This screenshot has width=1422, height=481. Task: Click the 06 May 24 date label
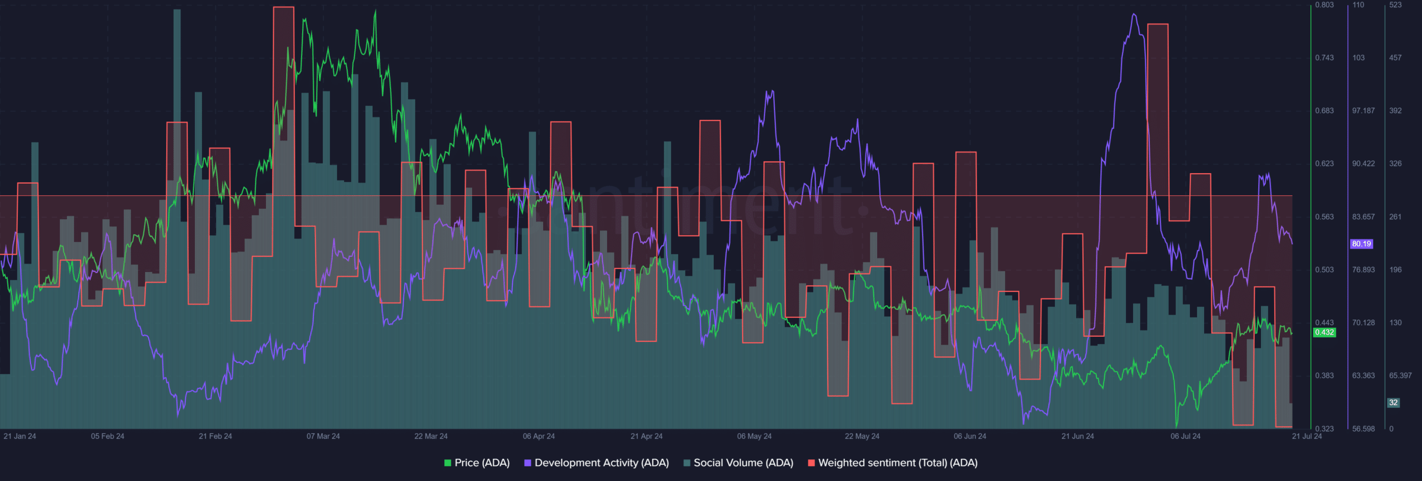pos(754,436)
